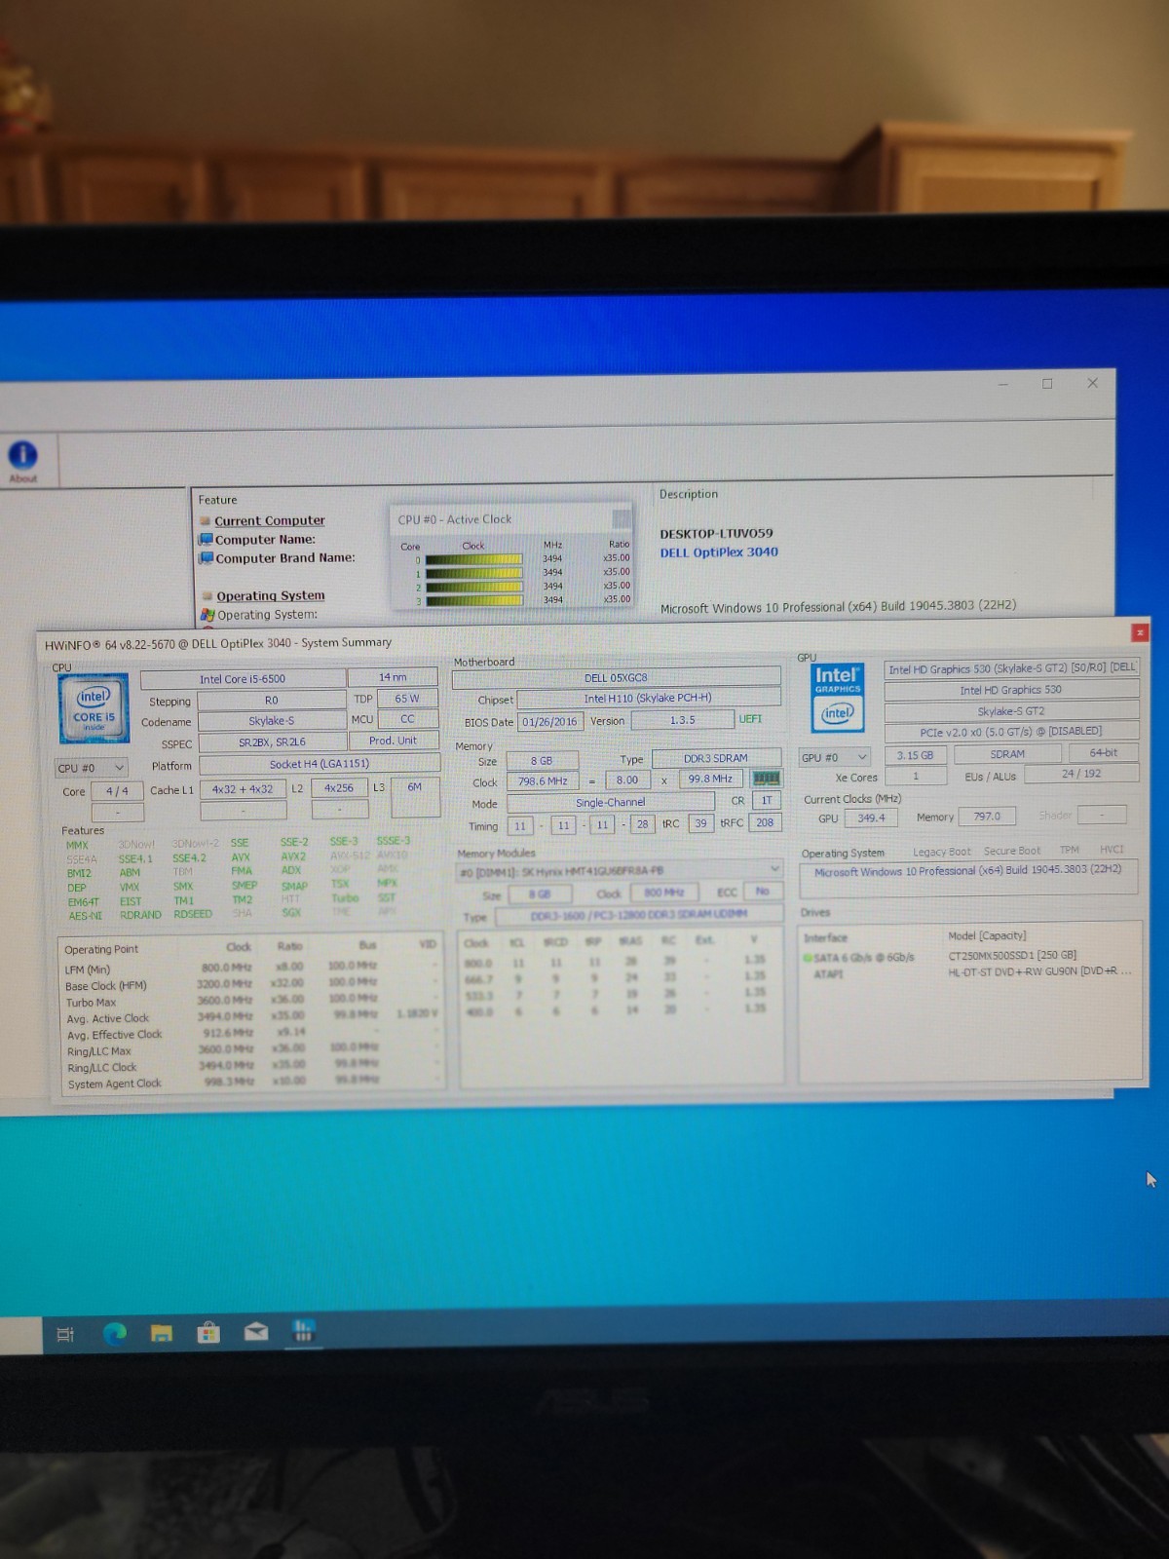Click the Base Clock (HFM) row
1169x1559 pixels.
pos(250,985)
